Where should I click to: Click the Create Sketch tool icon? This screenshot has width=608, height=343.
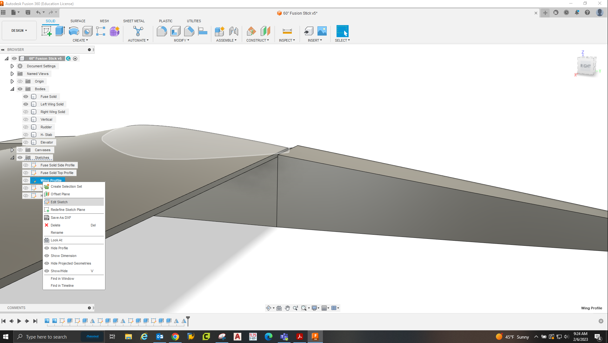click(x=47, y=31)
